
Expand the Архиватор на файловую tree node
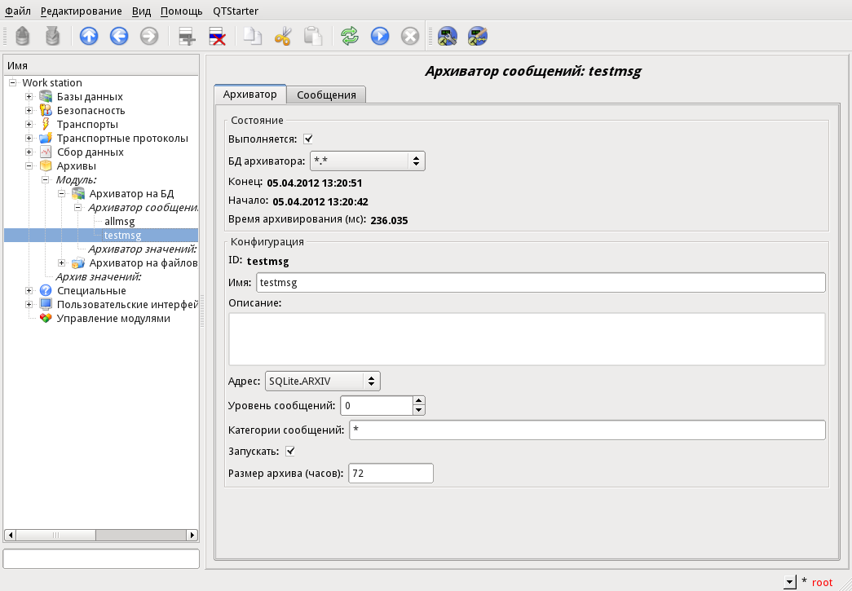click(x=62, y=263)
